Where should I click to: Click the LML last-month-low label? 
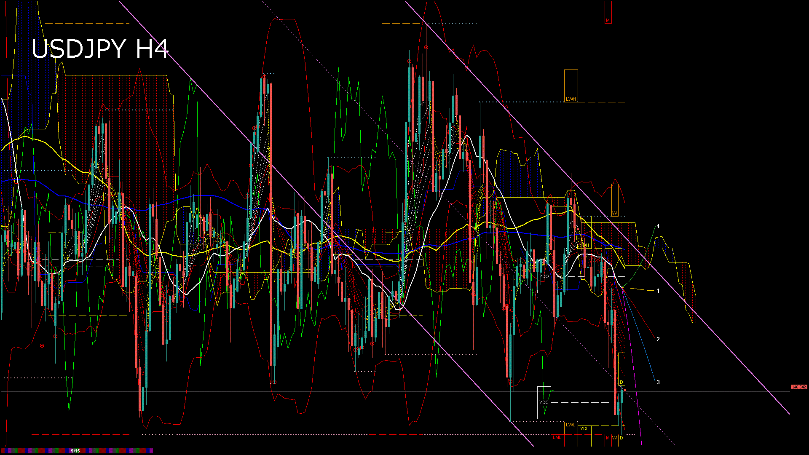coord(557,438)
